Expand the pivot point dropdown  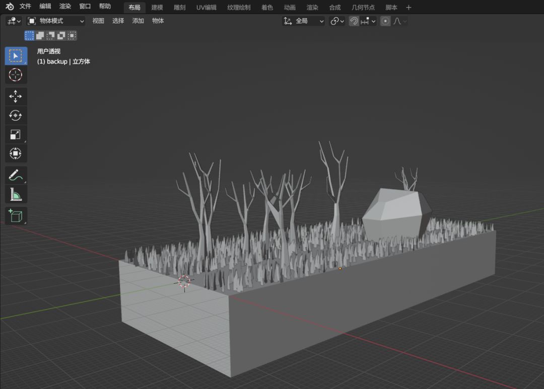pos(337,21)
